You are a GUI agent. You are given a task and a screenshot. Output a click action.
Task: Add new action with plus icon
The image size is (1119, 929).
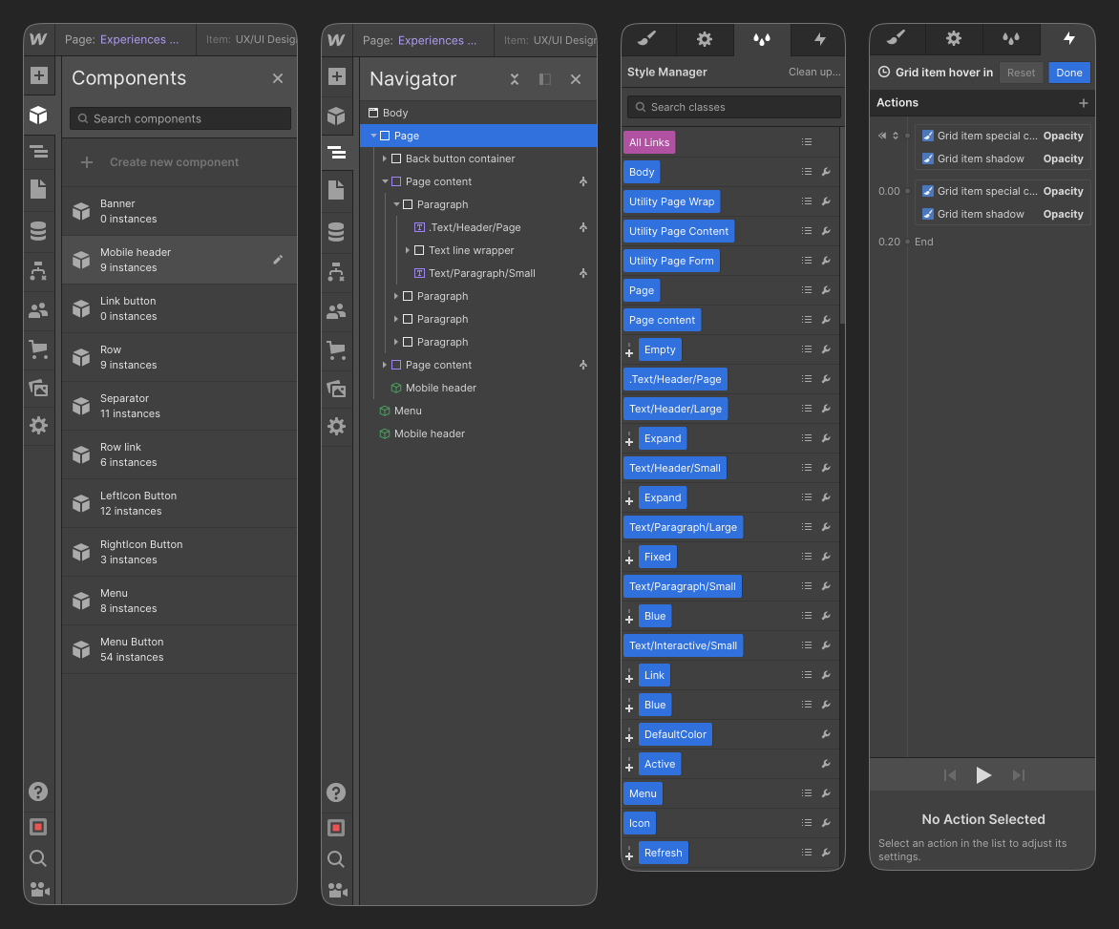pyautogui.click(x=1084, y=103)
